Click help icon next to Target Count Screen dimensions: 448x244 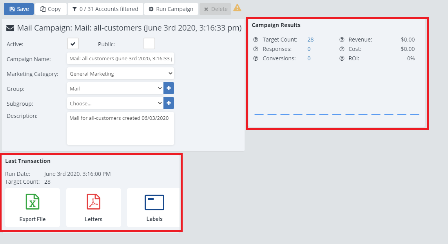point(256,40)
